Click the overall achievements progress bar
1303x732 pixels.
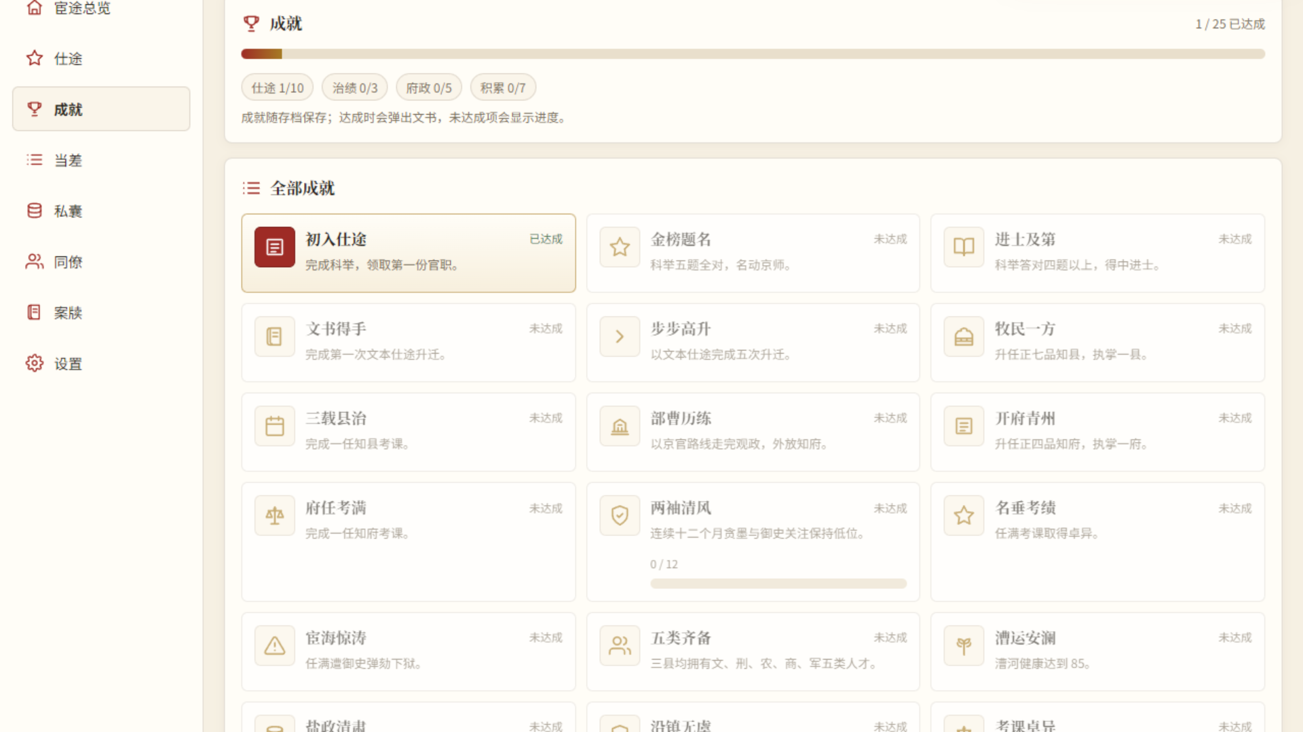tap(753, 54)
